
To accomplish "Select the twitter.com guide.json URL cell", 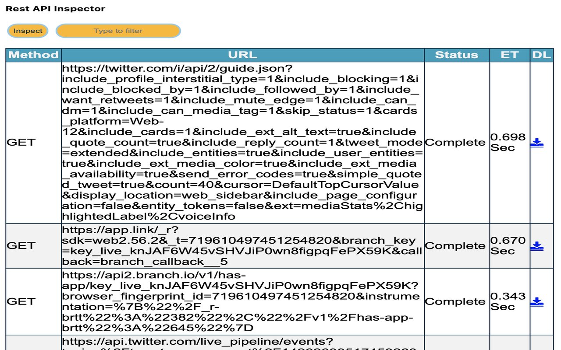I will click(243, 143).
